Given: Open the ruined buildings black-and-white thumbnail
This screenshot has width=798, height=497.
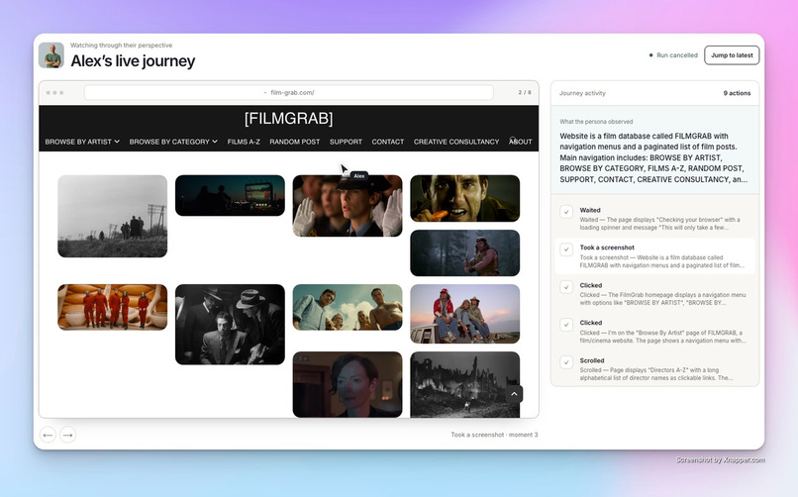Looking at the screenshot, I should [465, 384].
